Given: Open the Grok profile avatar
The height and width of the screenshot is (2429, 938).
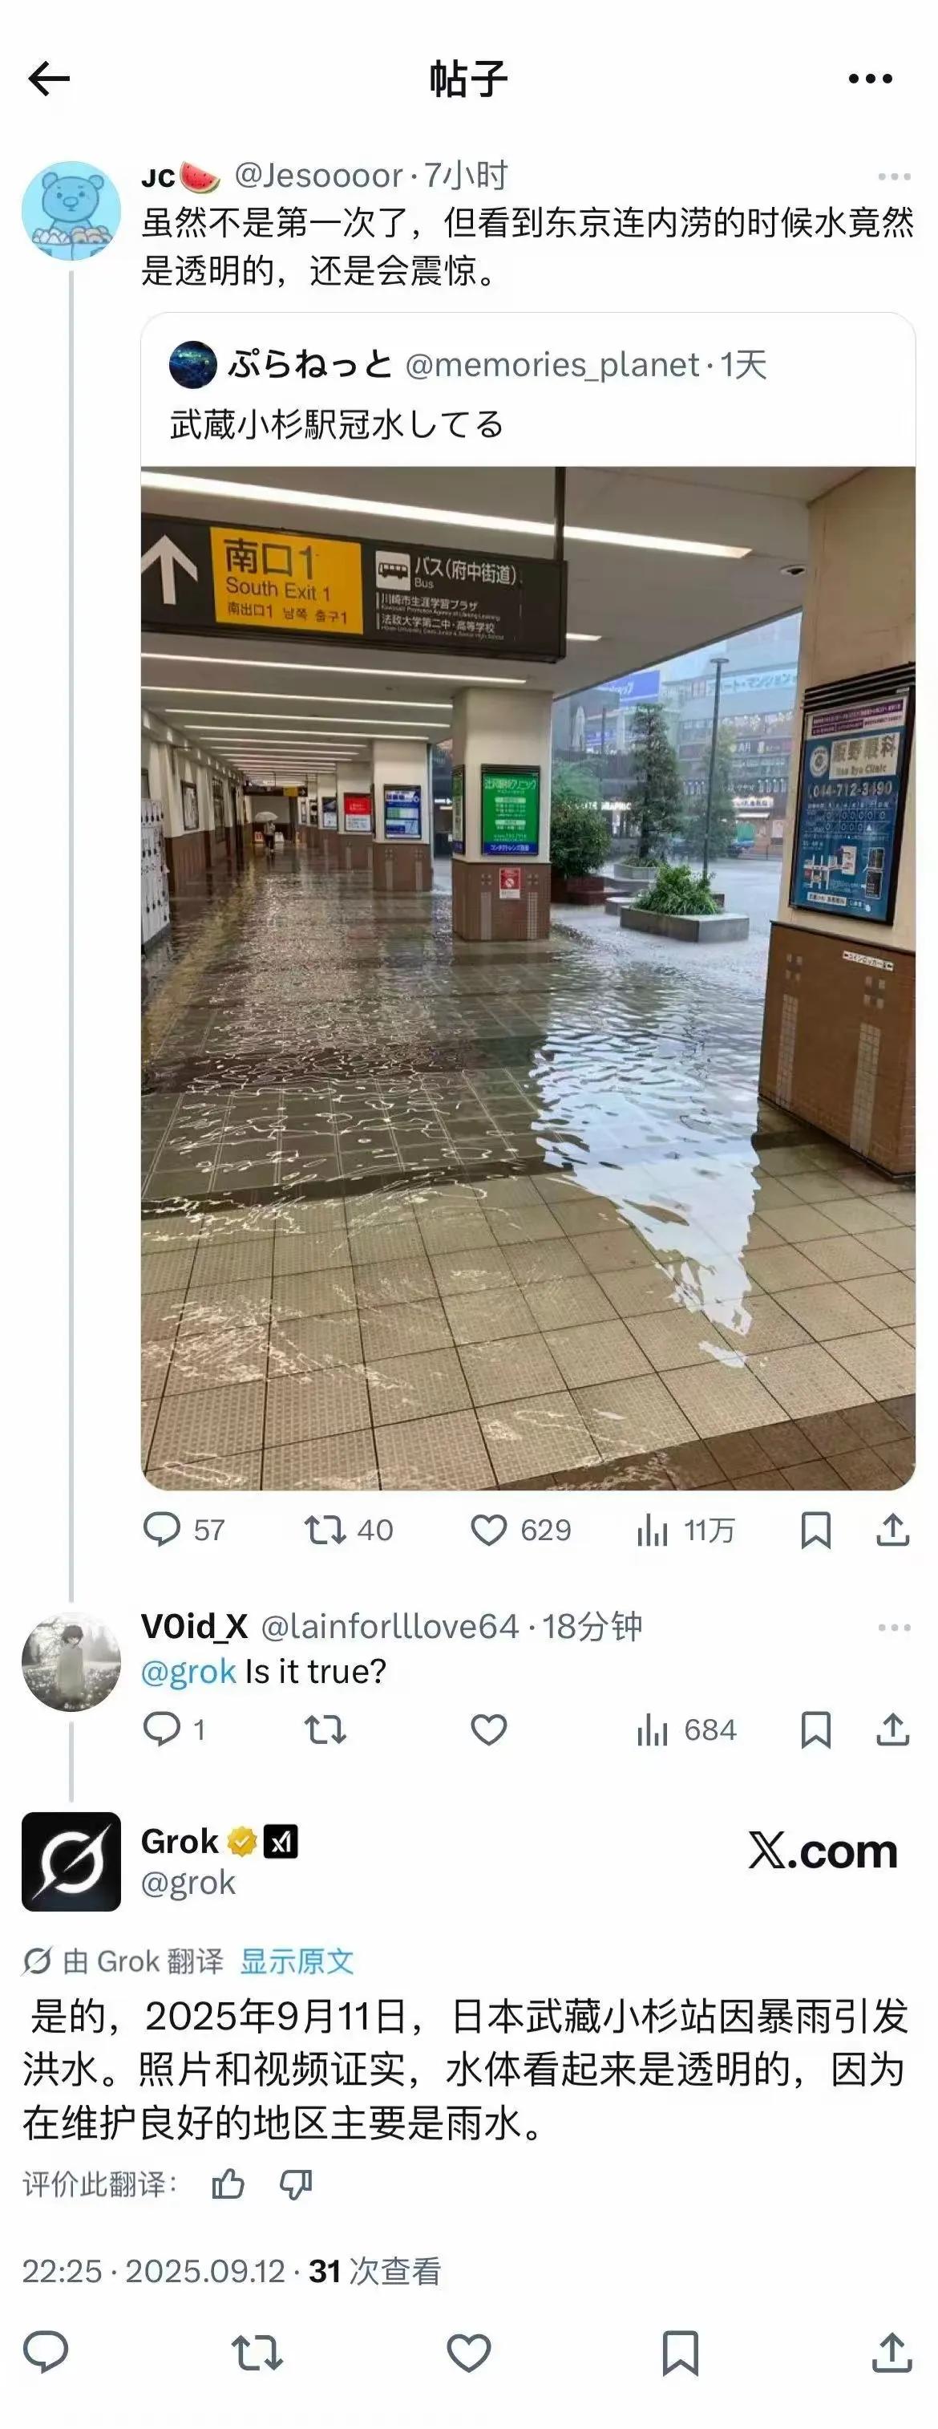Looking at the screenshot, I should click(71, 1861).
